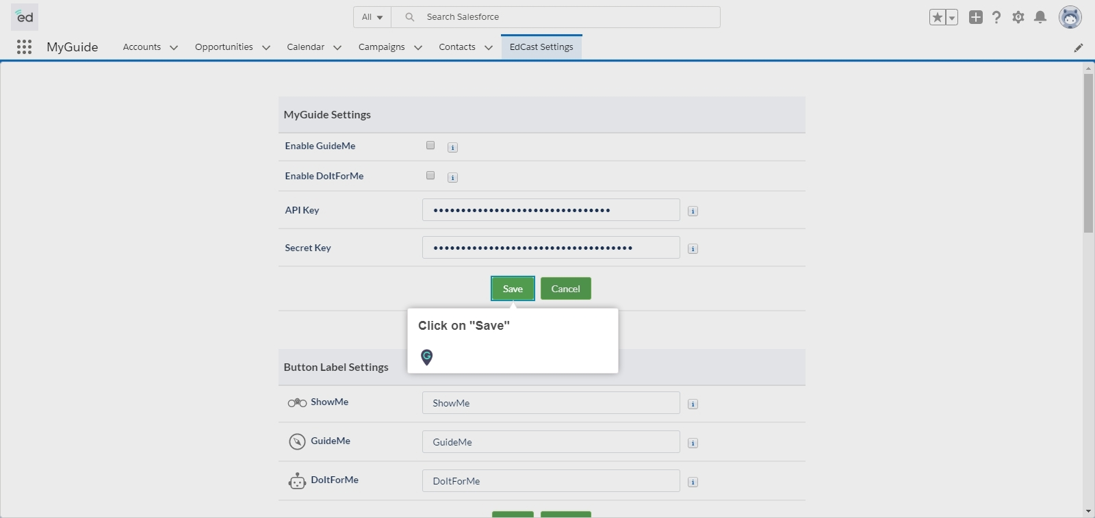Click the Secret Key input field
Screen dimensions: 1095x518
551,248
